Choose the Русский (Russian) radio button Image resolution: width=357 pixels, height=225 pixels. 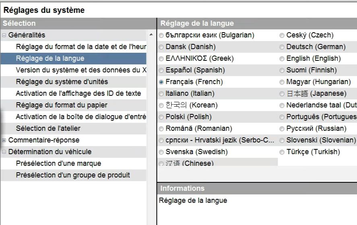[x=282, y=129]
